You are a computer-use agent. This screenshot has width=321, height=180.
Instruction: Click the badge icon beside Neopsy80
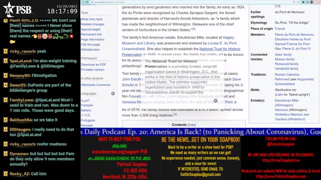[6, 75]
